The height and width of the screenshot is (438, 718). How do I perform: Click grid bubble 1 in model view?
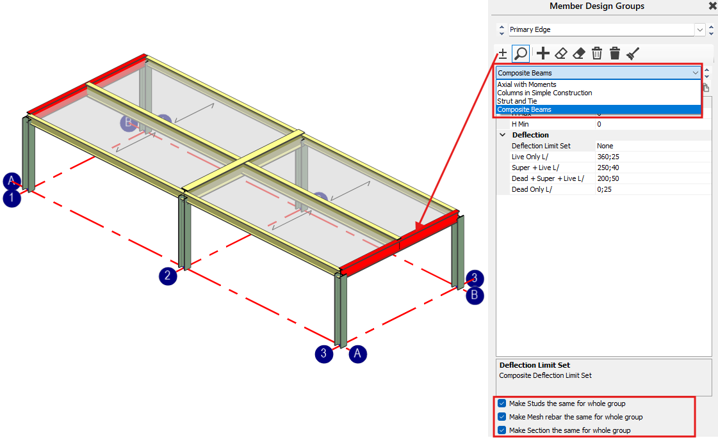12,198
